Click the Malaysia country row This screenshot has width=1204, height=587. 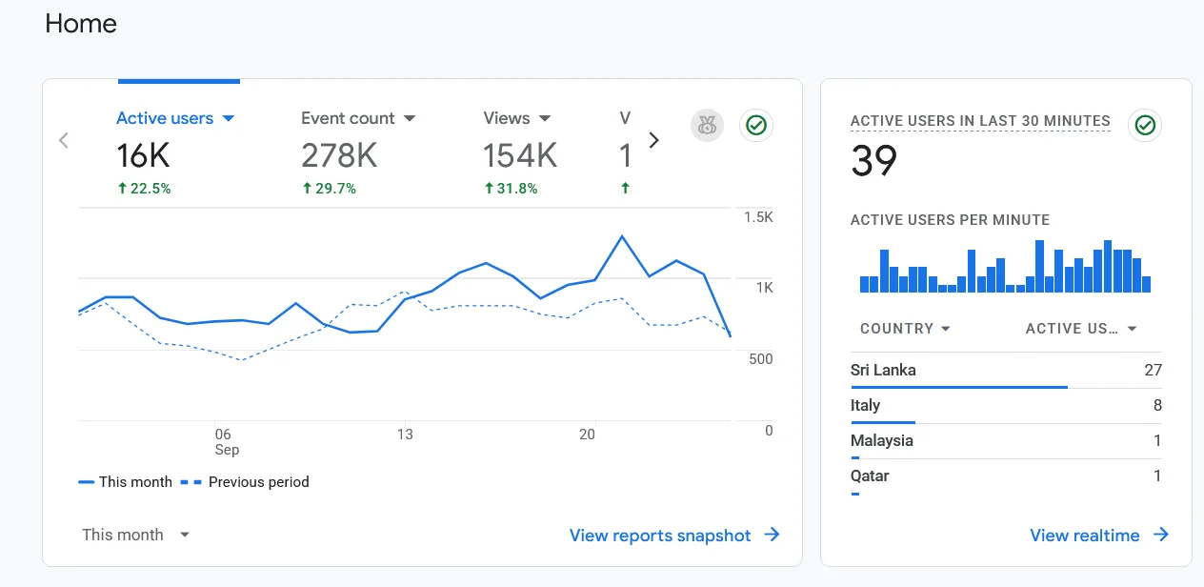tap(1006, 441)
